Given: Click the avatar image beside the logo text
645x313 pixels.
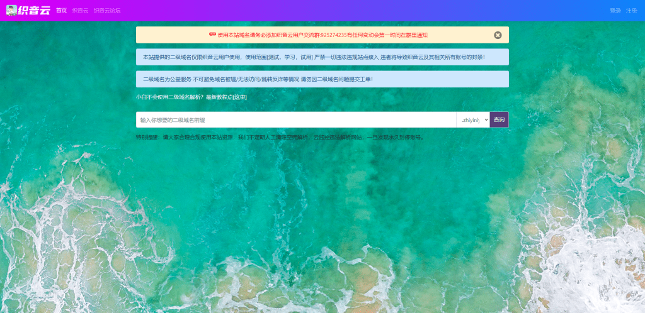Looking at the screenshot, I should pyautogui.click(x=11, y=10).
